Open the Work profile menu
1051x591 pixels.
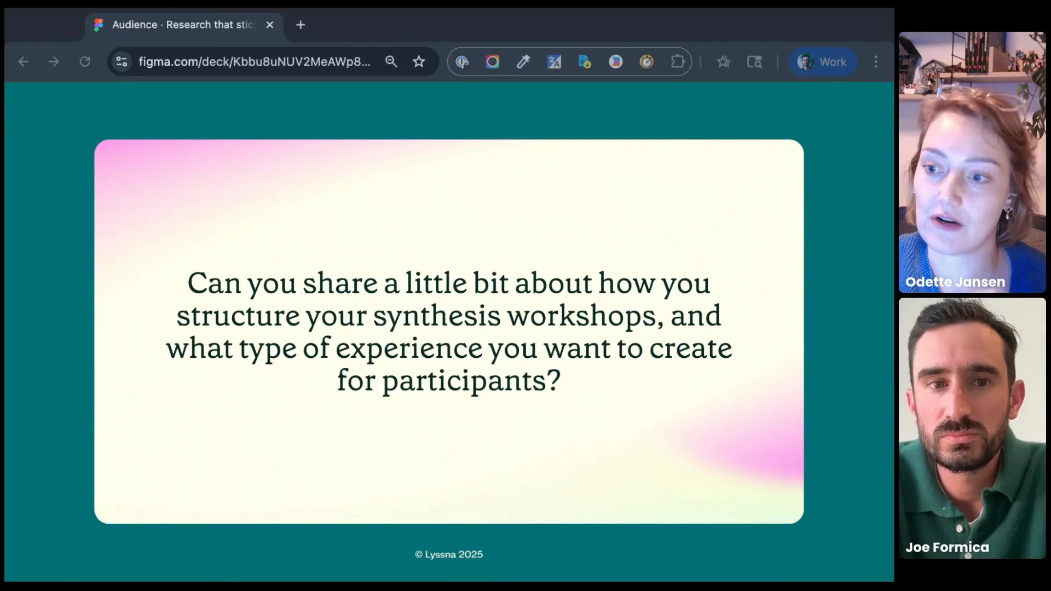click(x=822, y=62)
